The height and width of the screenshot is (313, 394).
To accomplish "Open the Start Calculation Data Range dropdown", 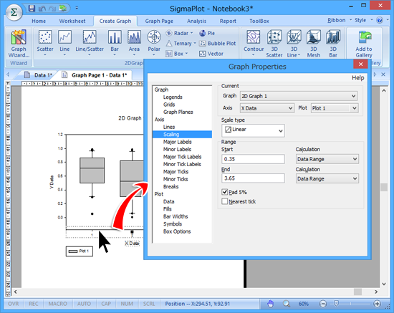I will point(327,159).
